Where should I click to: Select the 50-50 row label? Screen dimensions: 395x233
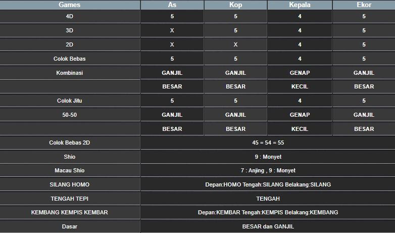70,115
